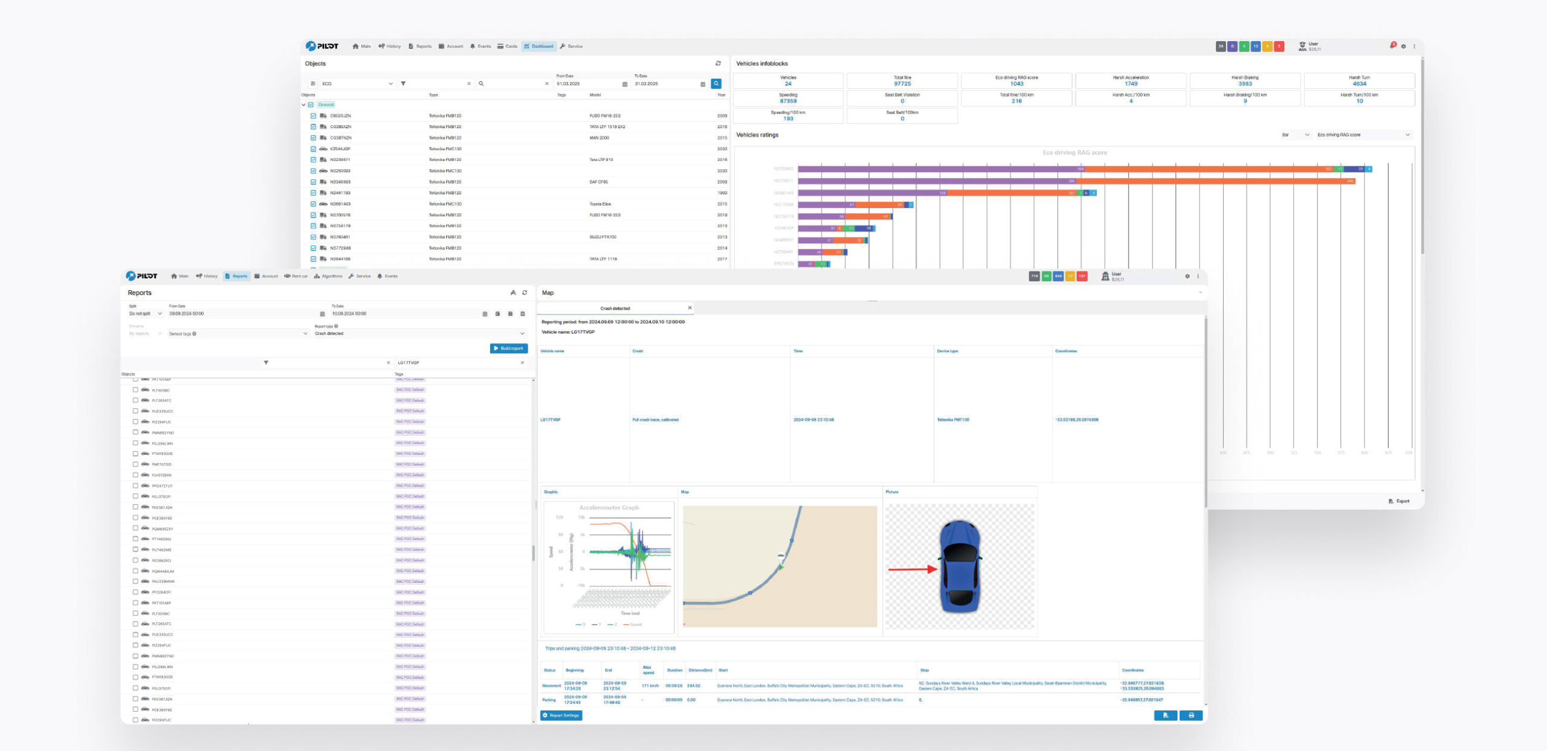
Task: Open the From Date calendar in Reports
Action: coord(322,314)
